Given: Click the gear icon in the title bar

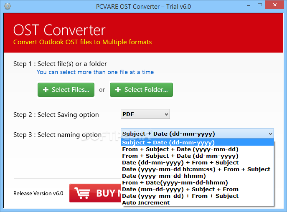Looking at the screenshot, I should coord(8,6).
